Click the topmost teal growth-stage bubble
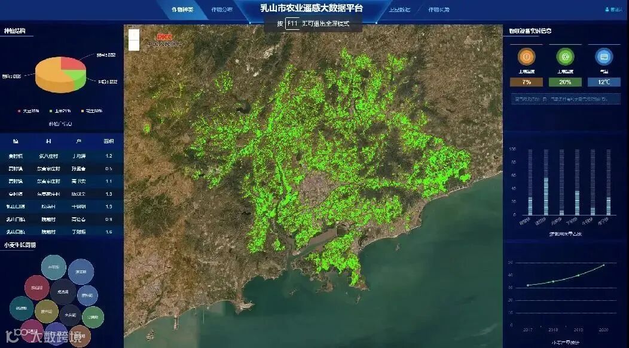629x348 pixels. tap(54, 267)
